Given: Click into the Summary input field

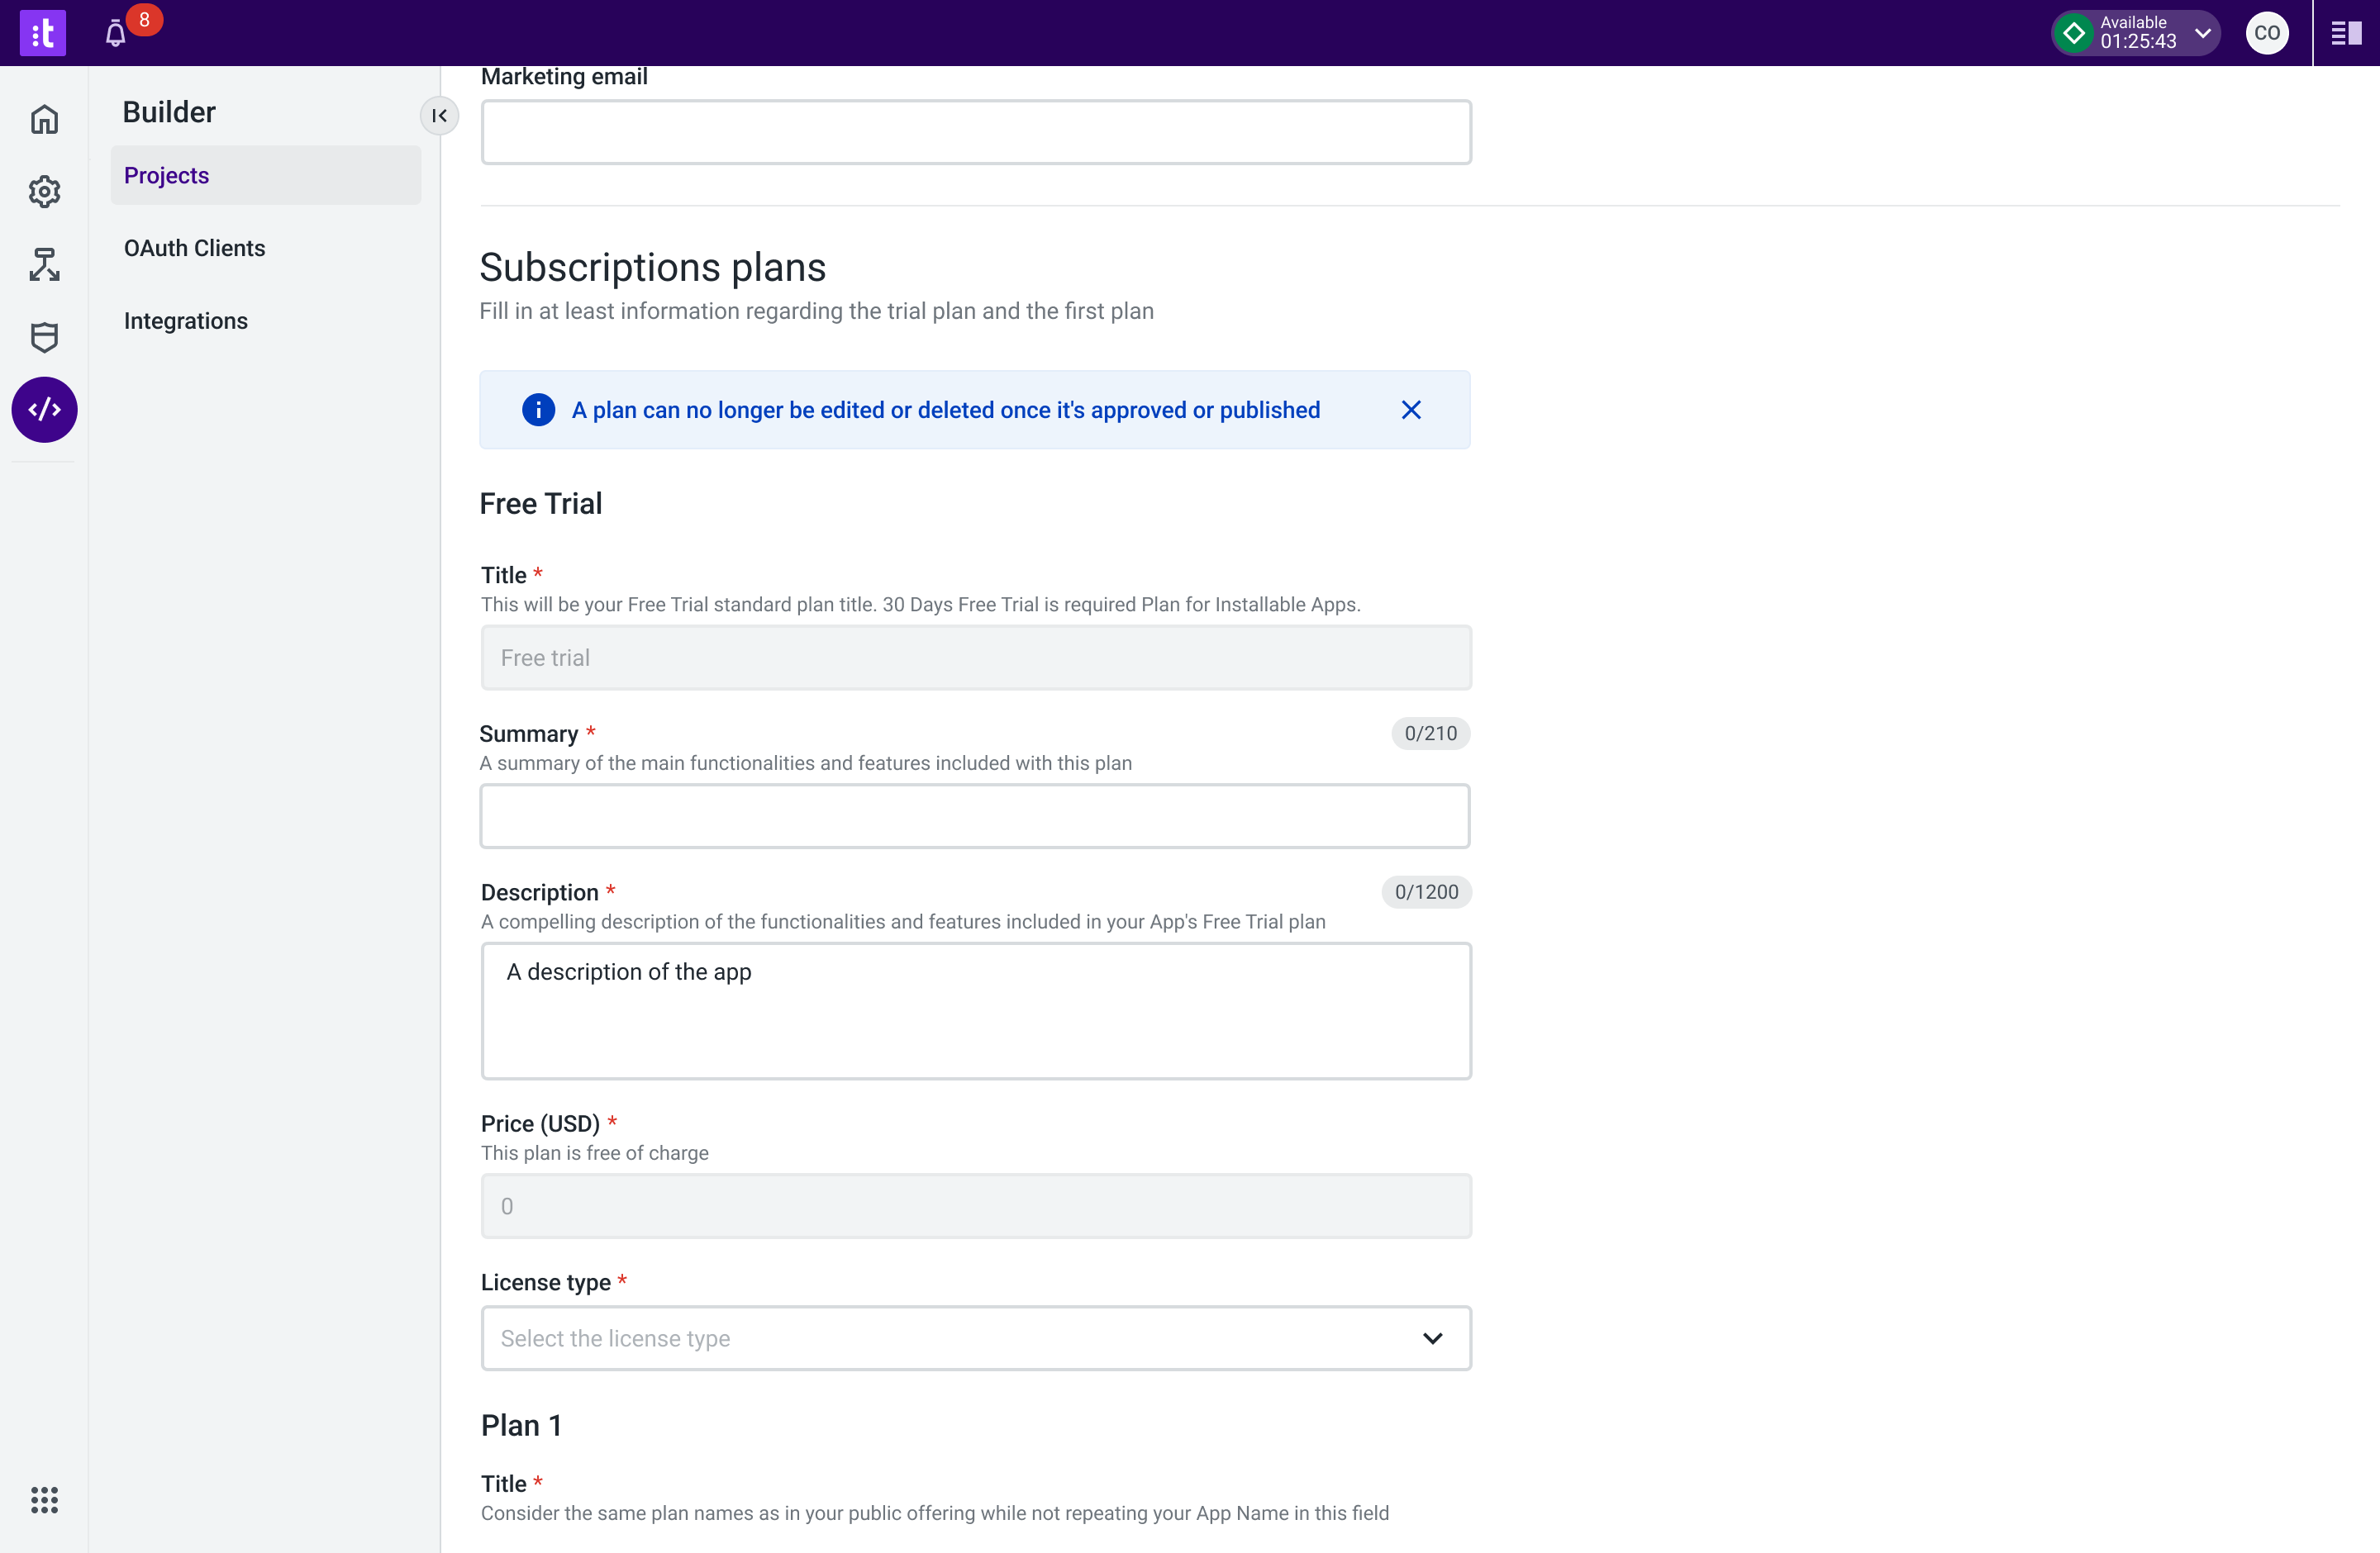Looking at the screenshot, I should (974, 815).
